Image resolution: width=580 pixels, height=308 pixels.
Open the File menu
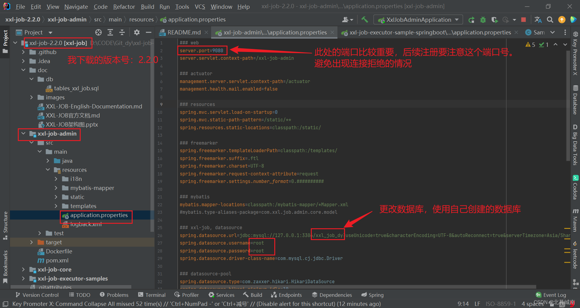[21, 7]
